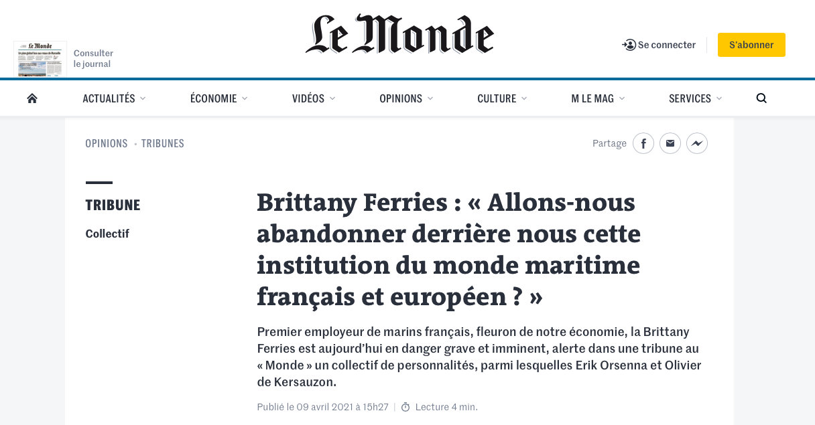Share article via Messenger icon

[x=697, y=143]
